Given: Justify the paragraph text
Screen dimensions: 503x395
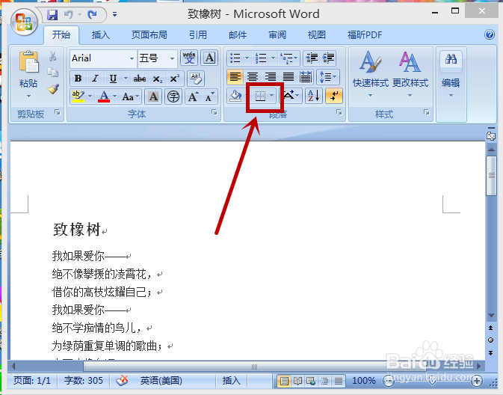Looking at the screenshot, I should pyautogui.click(x=288, y=77).
